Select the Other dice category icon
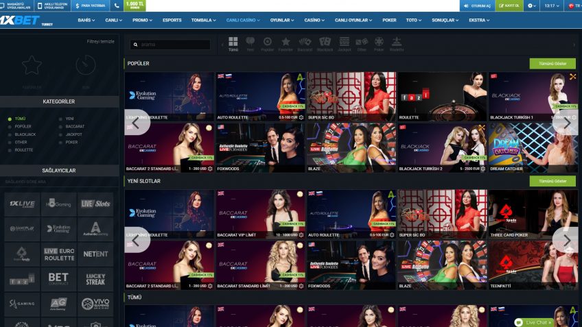 pyautogui.click(x=362, y=41)
